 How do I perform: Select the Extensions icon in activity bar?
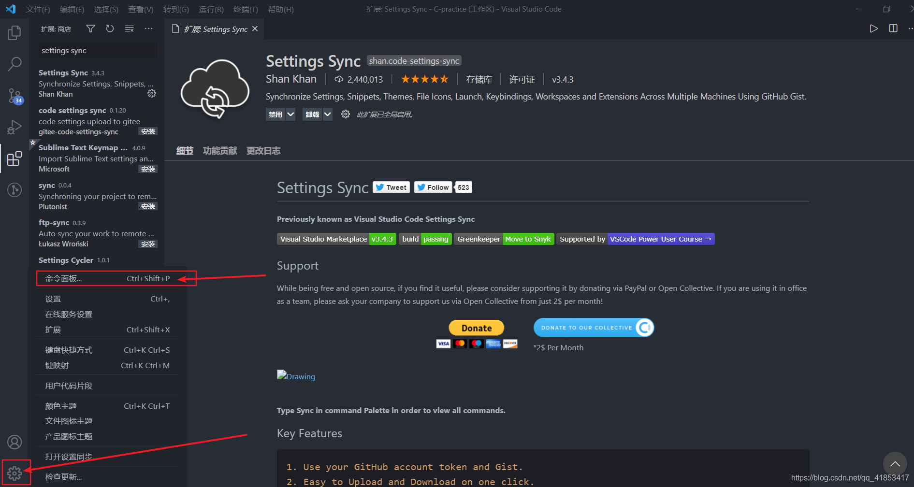(x=15, y=158)
